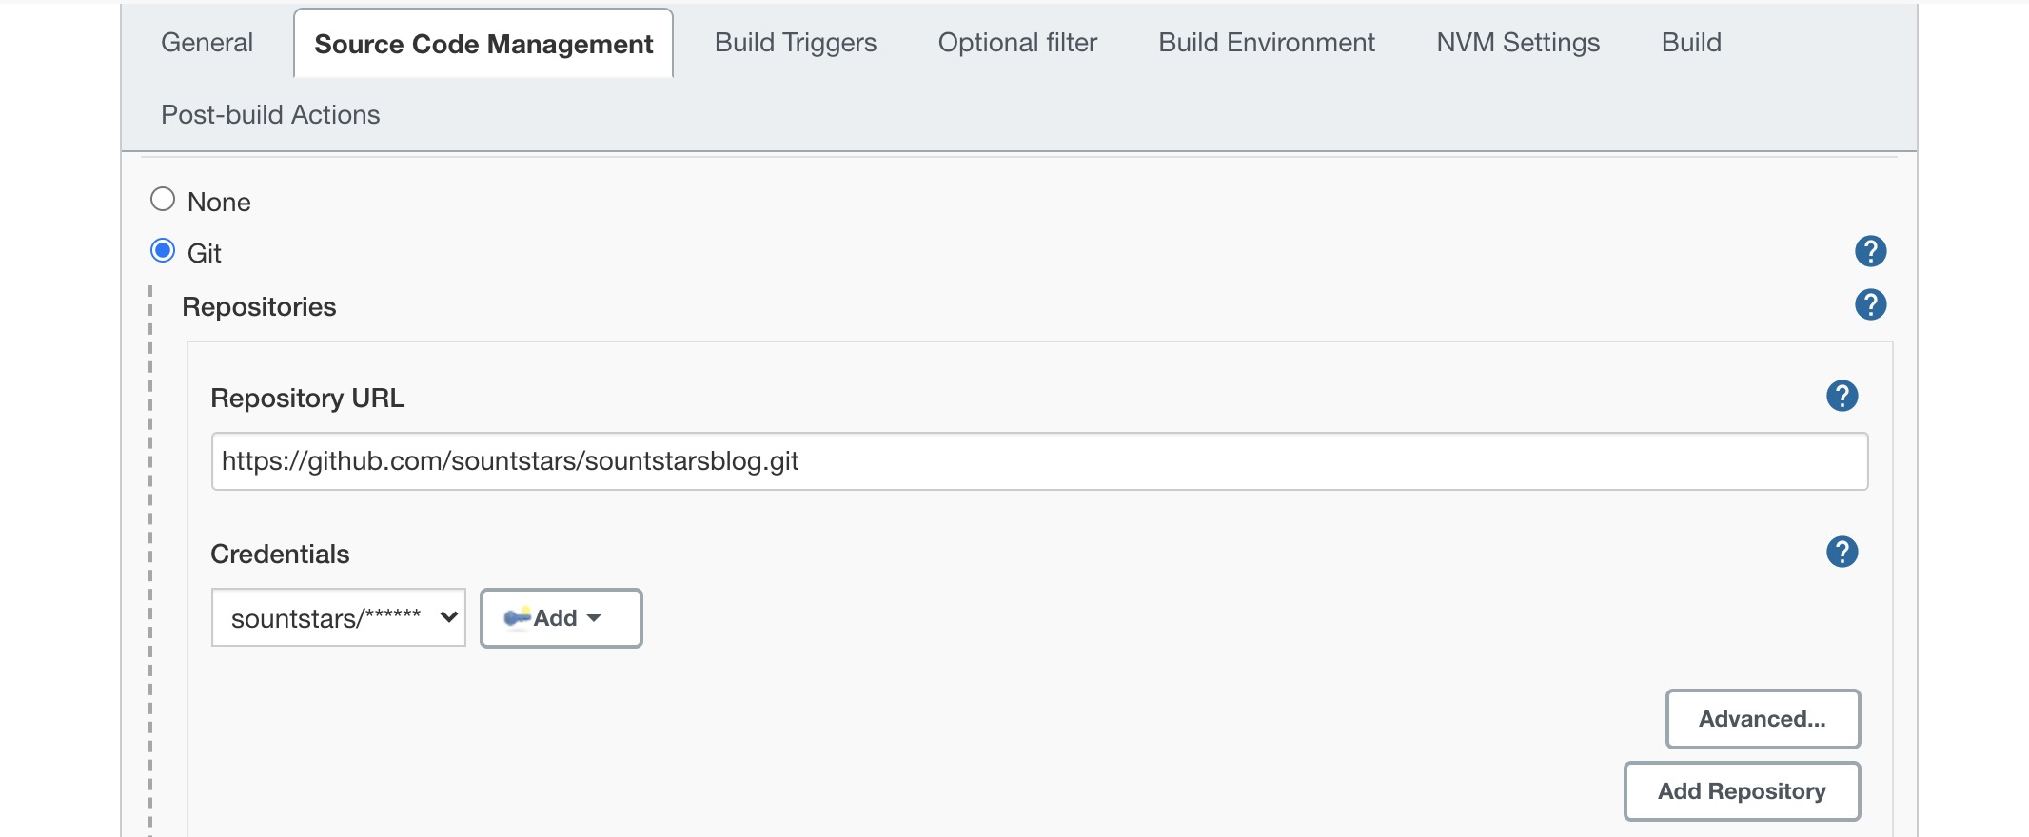This screenshot has width=2029, height=837.
Task: Open the Optional filter tab
Action: coord(1016,43)
